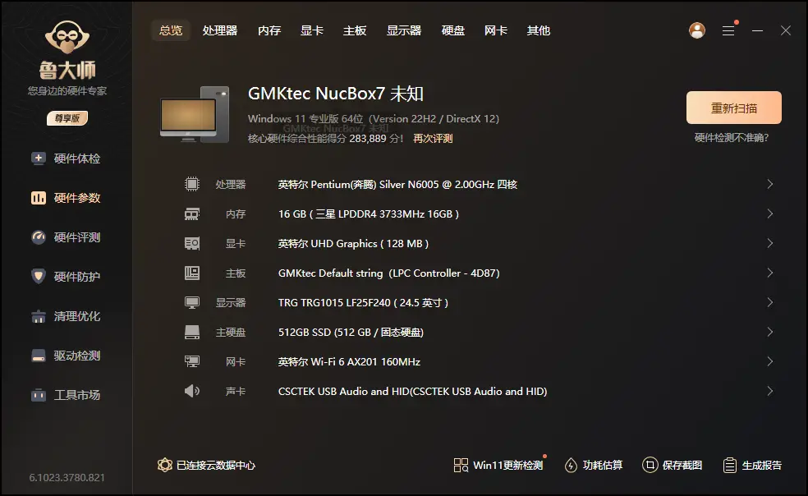Click the 声卡 speaker icon

(x=191, y=391)
